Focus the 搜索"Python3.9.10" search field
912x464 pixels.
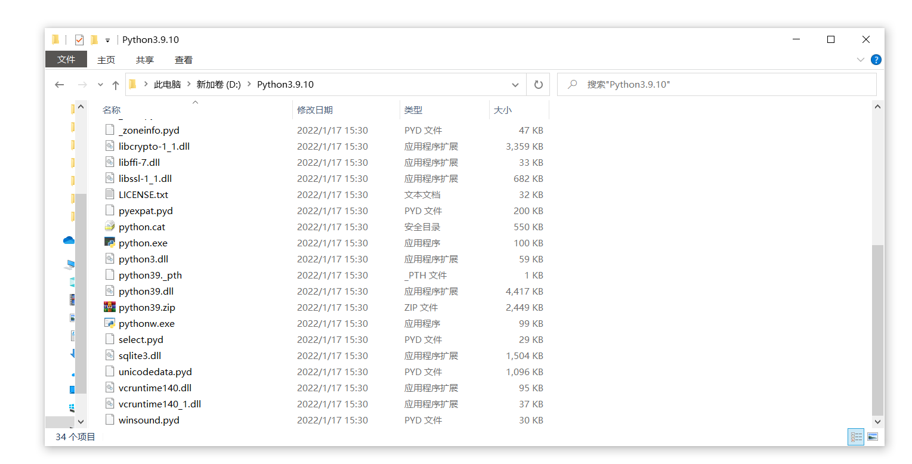[x=716, y=85]
